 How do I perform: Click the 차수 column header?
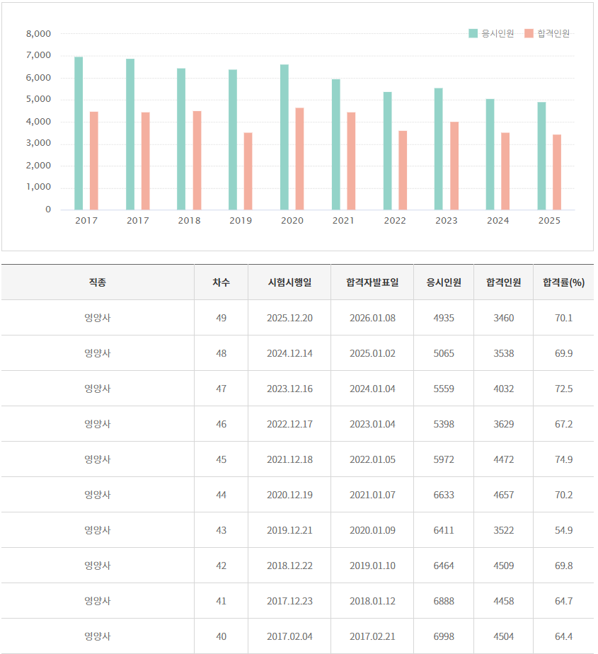tap(221, 282)
